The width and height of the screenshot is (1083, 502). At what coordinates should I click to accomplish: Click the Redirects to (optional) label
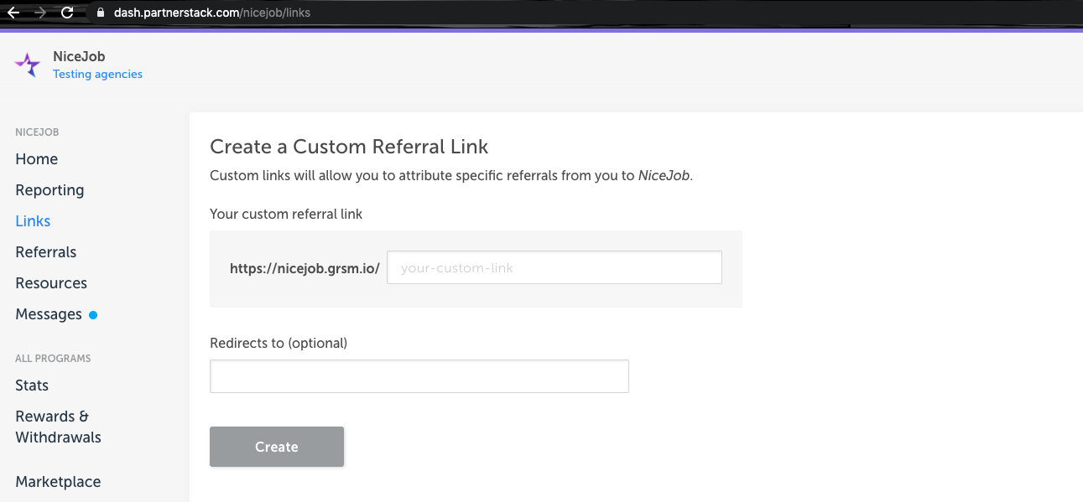(279, 343)
